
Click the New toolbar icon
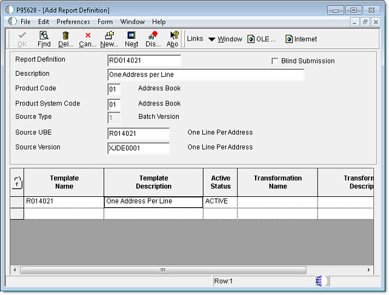click(109, 36)
